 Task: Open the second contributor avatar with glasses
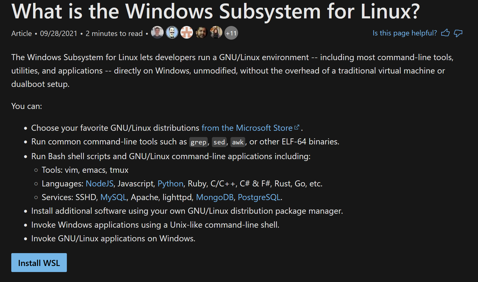point(172,33)
